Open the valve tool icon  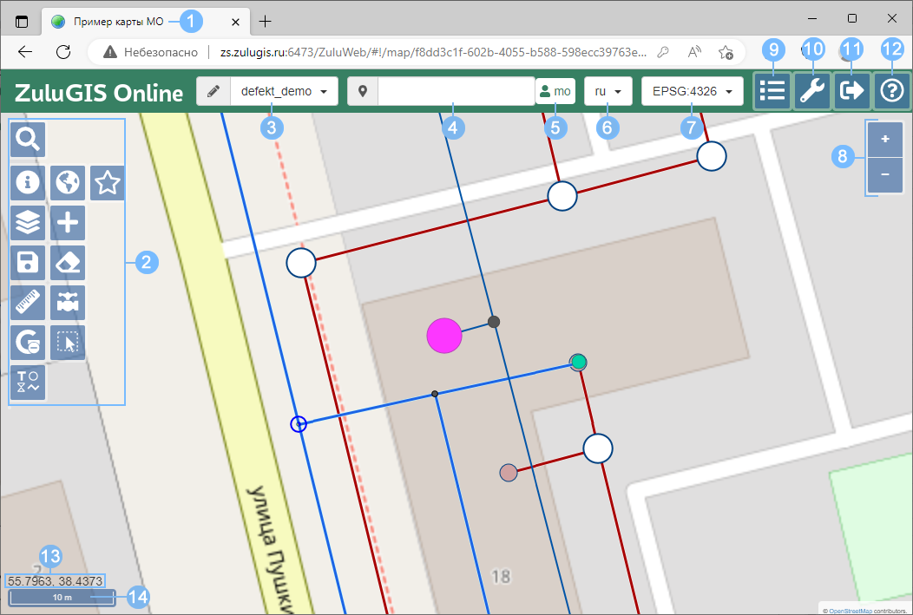point(68,303)
